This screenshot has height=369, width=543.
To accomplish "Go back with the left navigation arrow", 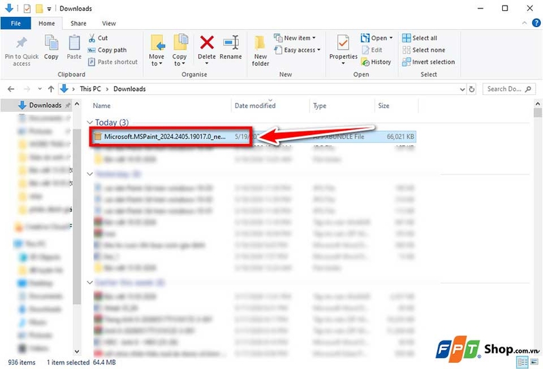I will tap(11, 89).
